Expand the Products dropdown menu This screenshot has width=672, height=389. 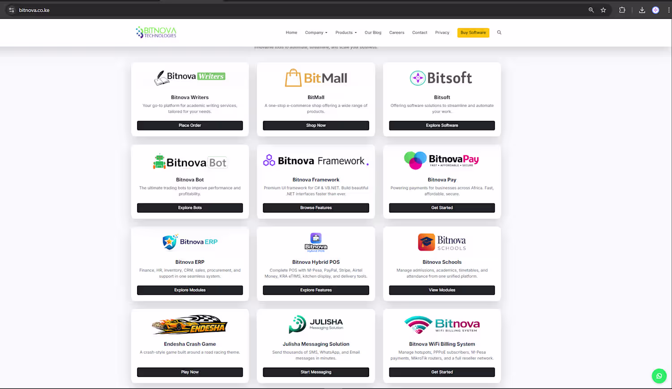(346, 33)
